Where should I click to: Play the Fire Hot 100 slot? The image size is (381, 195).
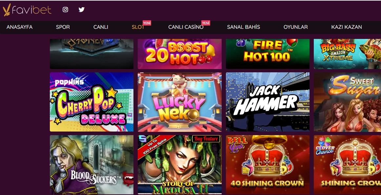tap(268, 54)
